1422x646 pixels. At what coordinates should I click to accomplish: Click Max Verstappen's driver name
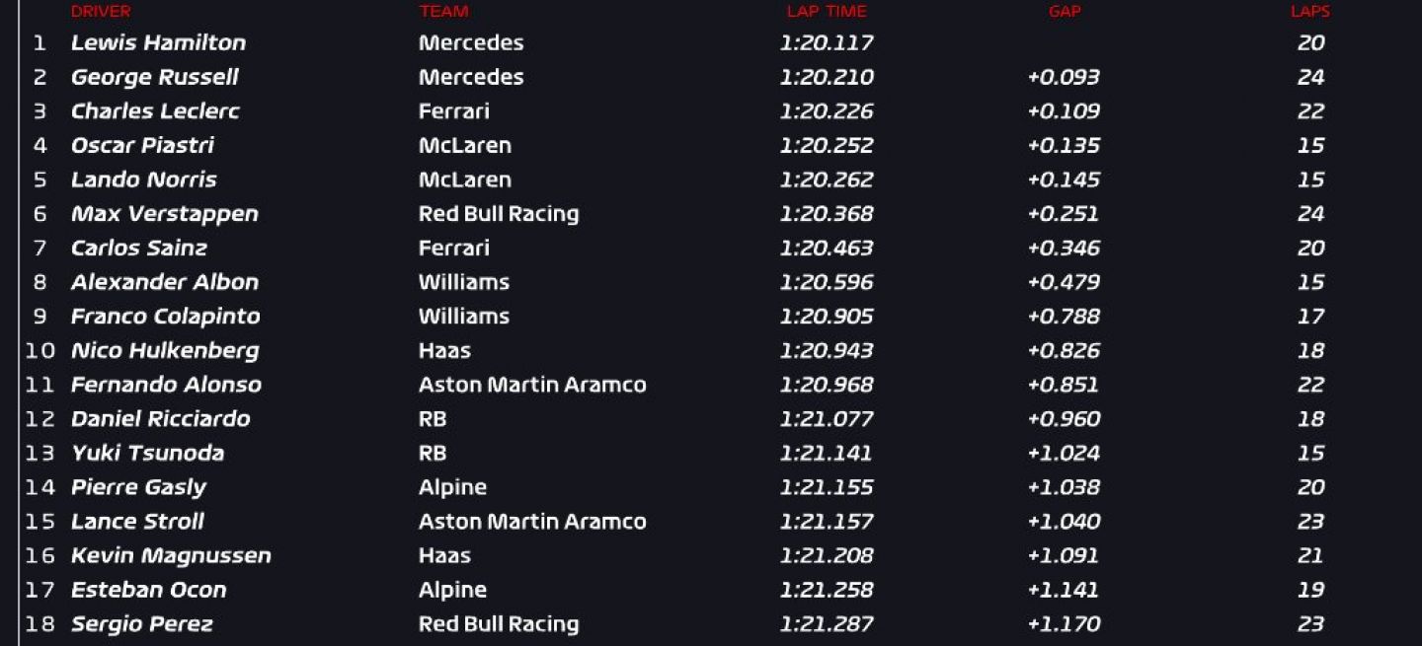pyautogui.click(x=164, y=214)
